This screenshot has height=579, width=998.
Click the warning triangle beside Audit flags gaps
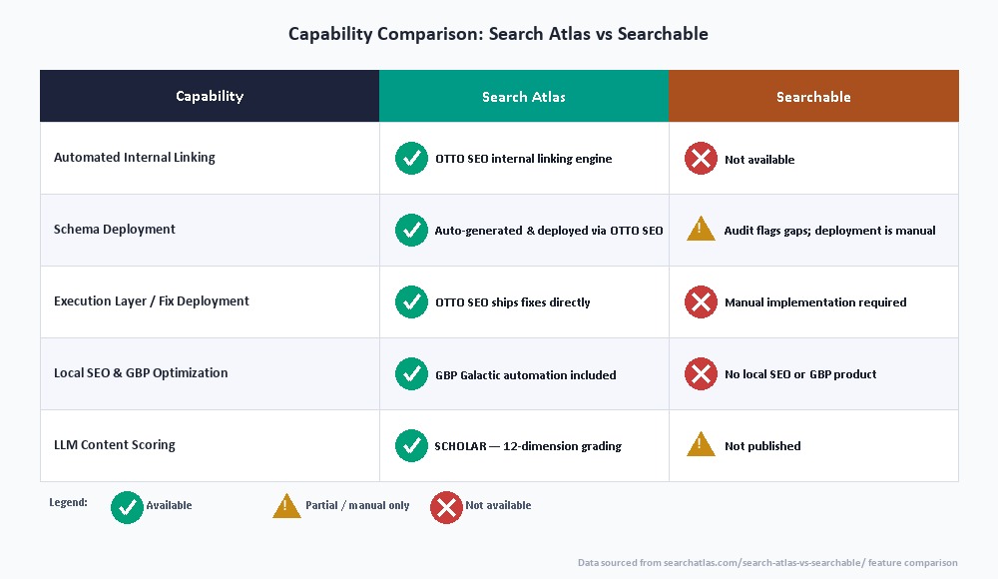(x=701, y=229)
